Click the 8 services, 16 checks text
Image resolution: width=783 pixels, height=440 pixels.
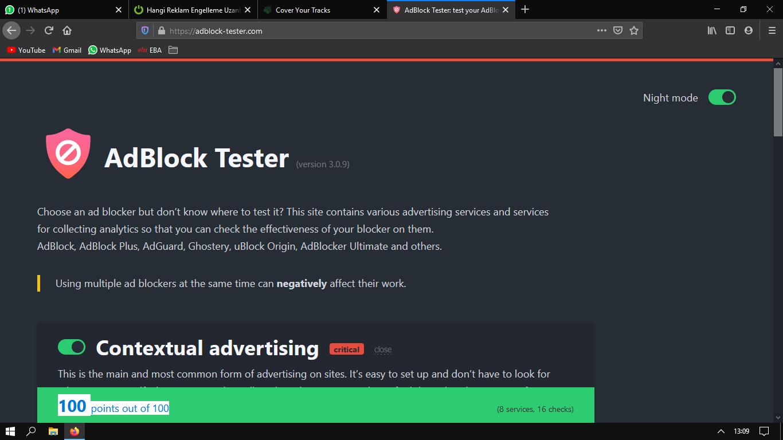click(x=535, y=409)
